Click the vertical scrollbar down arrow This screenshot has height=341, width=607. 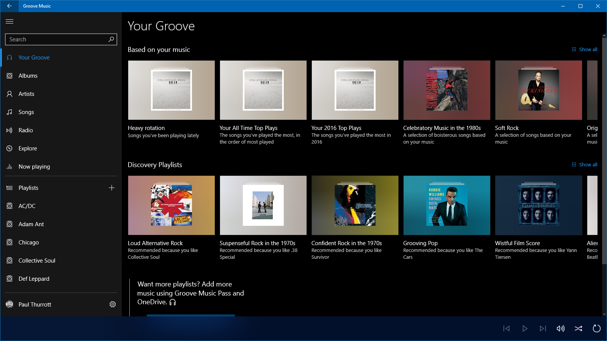604,314
